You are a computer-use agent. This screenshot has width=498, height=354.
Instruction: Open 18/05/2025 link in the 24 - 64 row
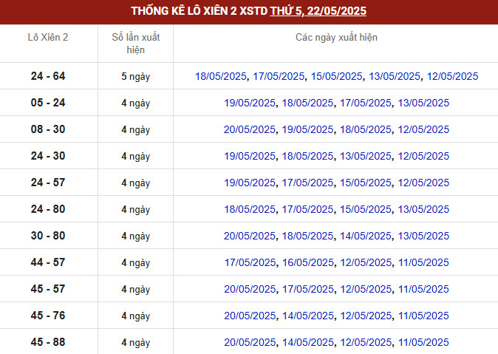(221, 76)
